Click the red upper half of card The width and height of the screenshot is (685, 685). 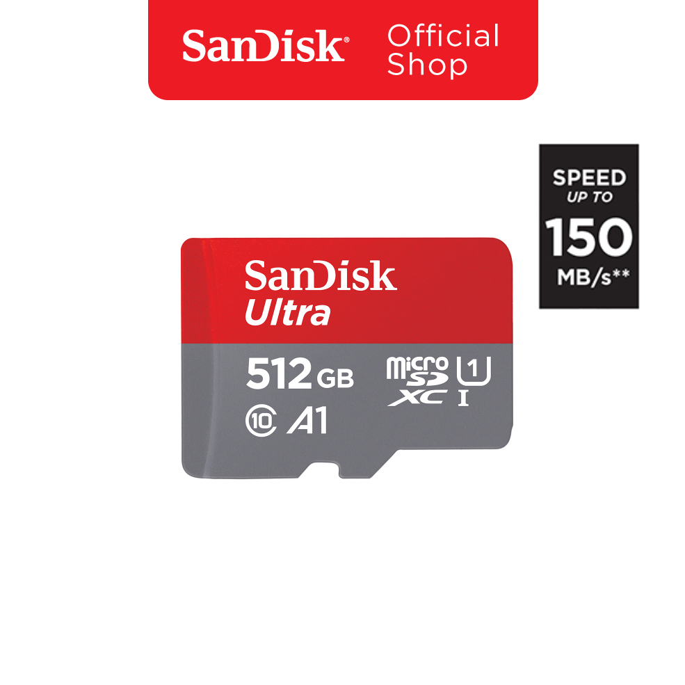(x=347, y=291)
